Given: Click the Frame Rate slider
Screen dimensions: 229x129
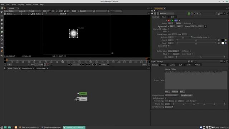Looking at the screenshot, I should pyautogui.click(x=199, y=104).
